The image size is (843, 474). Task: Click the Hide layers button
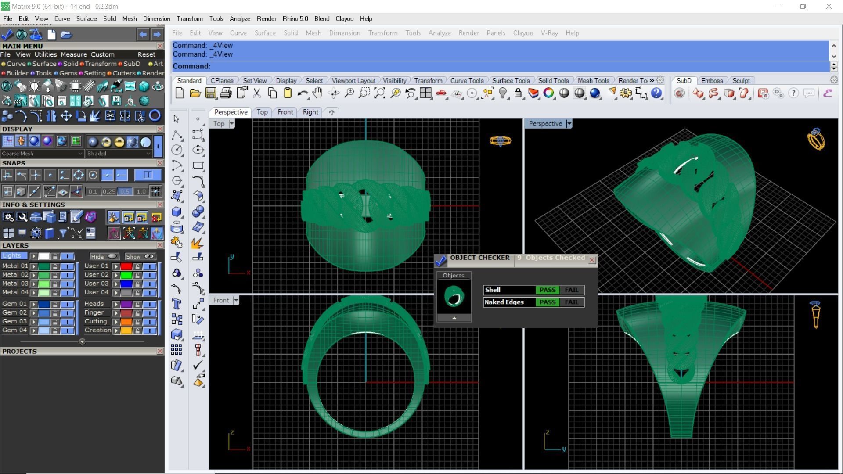click(x=104, y=256)
